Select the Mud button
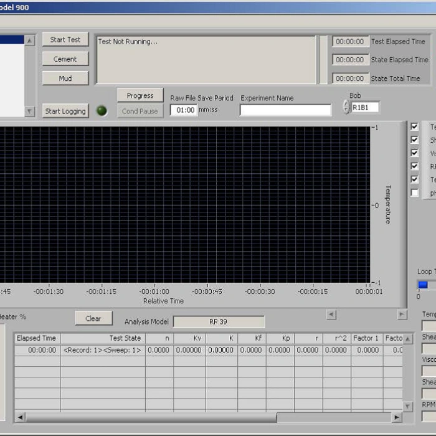Image resolution: width=436 pixels, height=436 pixels. point(65,78)
